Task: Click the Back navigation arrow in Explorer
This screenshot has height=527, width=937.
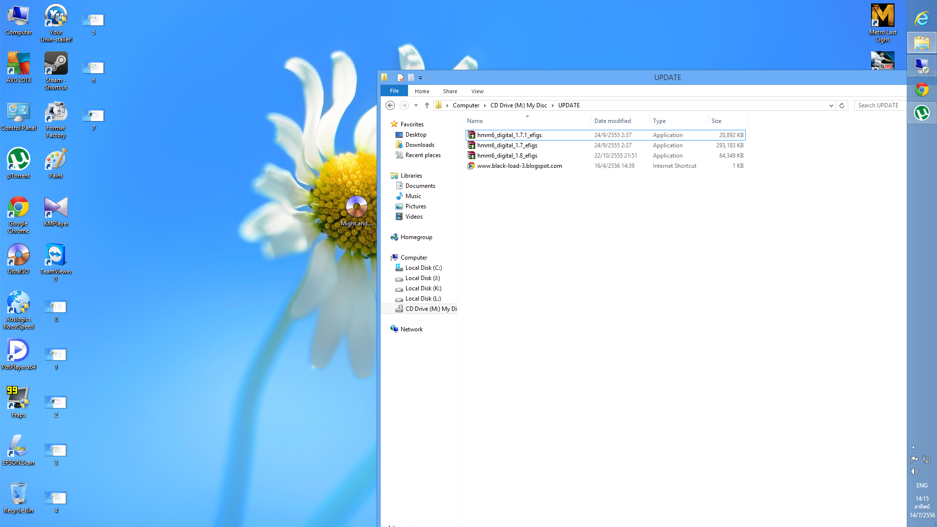Action: (390, 105)
